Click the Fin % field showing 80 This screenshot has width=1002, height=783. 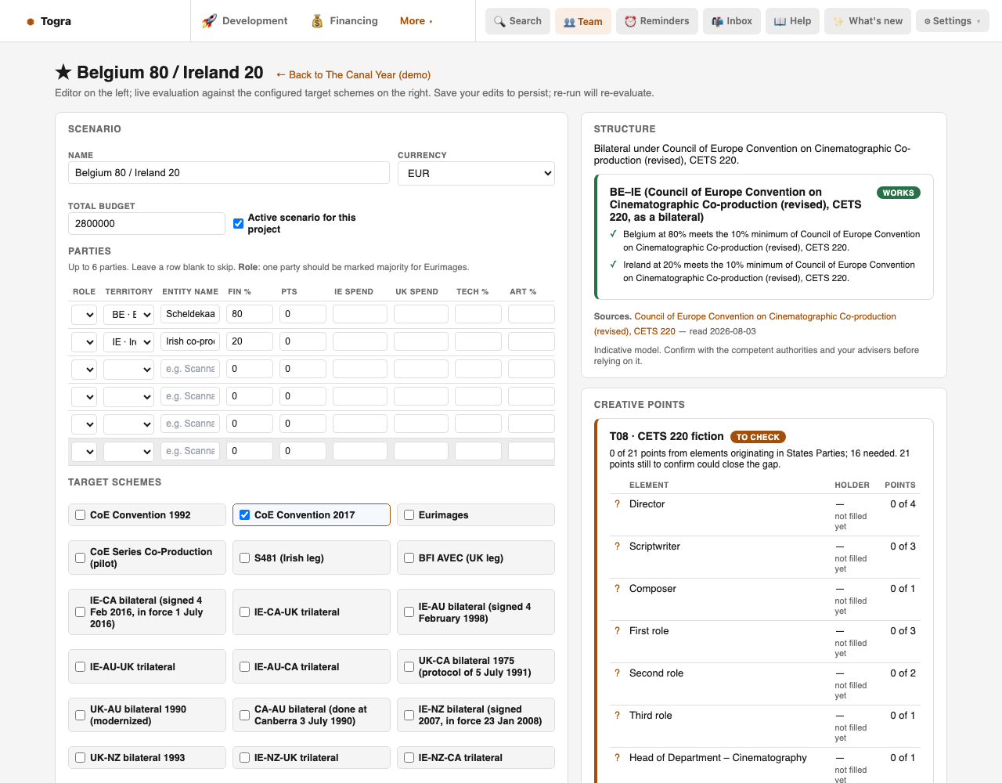pos(250,314)
